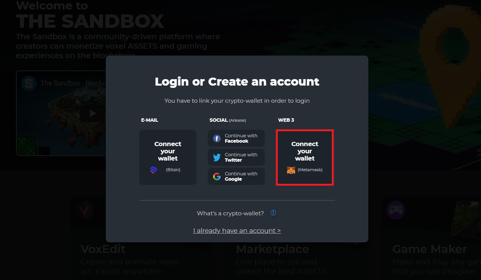Image resolution: width=481 pixels, height=280 pixels.
Task: Click the Marketplace heading in background
Action: pos(272,249)
